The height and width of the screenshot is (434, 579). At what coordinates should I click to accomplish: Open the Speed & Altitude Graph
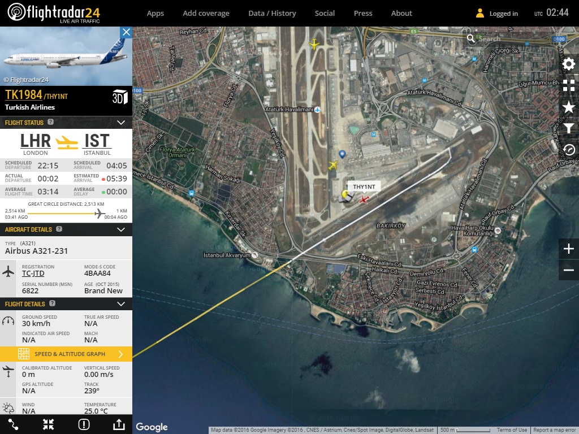click(x=66, y=354)
